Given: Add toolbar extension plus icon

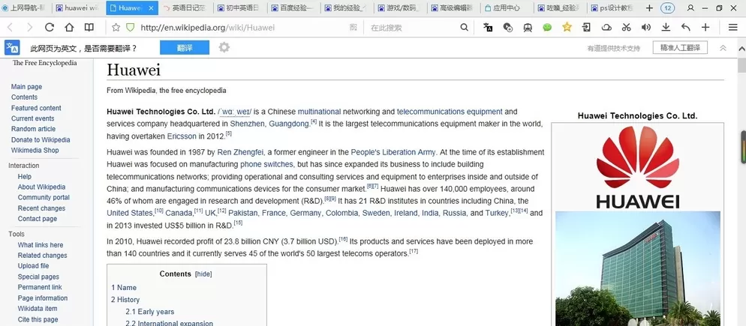Looking at the screenshot, I should 705,28.
